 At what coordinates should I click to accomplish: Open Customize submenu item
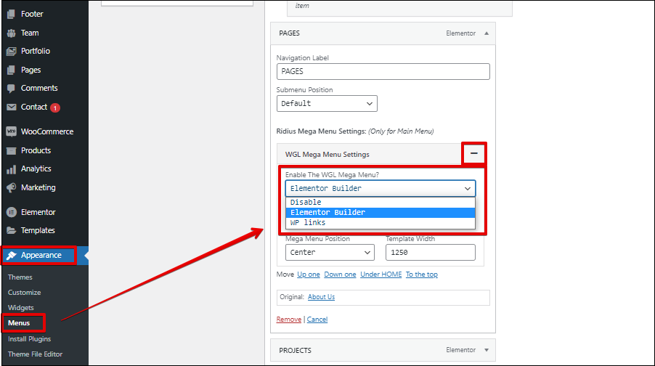(x=24, y=293)
